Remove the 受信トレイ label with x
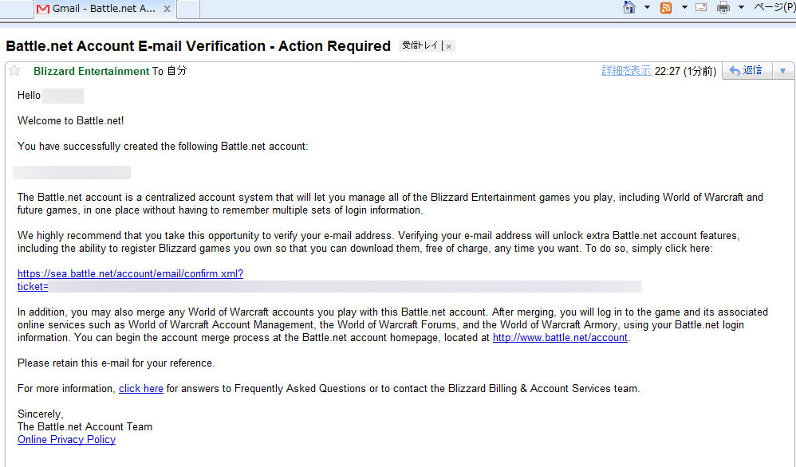Screen dimensions: 796x467 click(x=449, y=46)
